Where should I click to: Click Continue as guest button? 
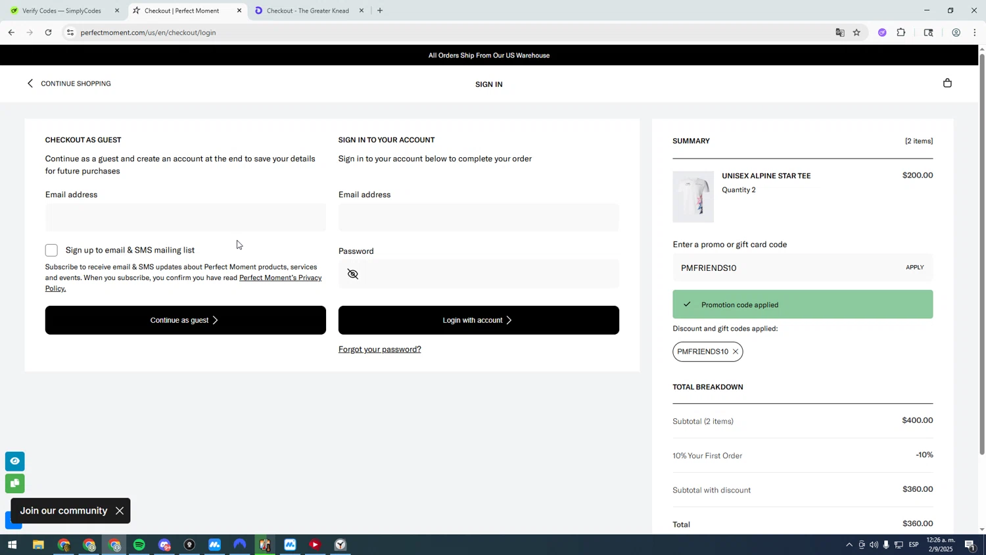pyautogui.click(x=185, y=320)
